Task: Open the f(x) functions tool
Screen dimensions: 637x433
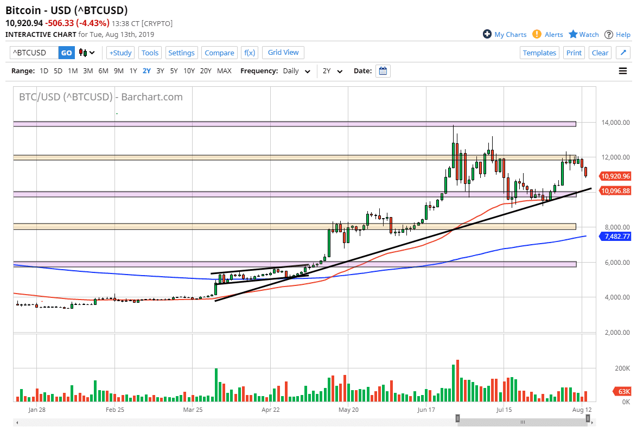Action: pos(249,52)
